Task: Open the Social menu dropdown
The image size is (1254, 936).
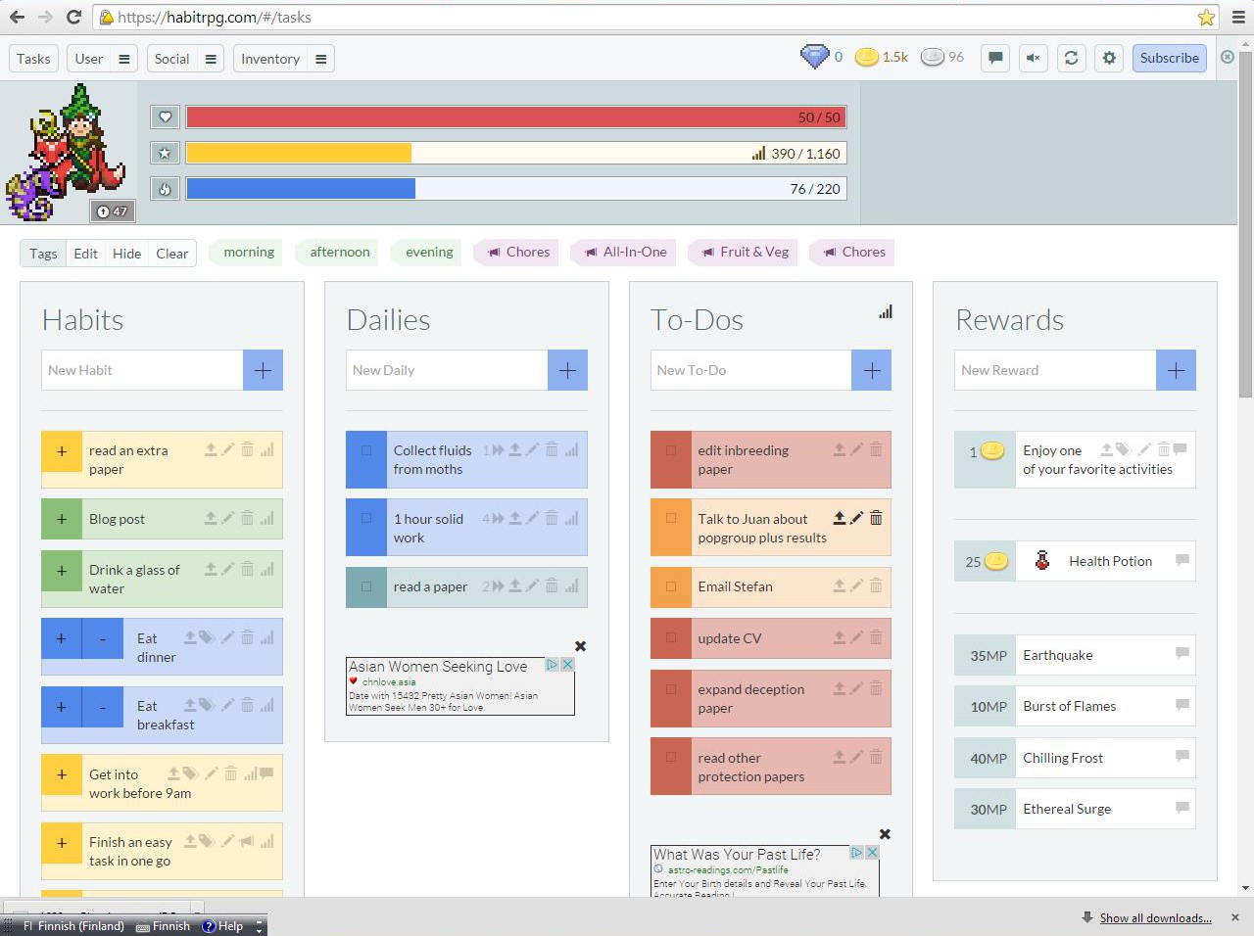Action: (x=211, y=59)
